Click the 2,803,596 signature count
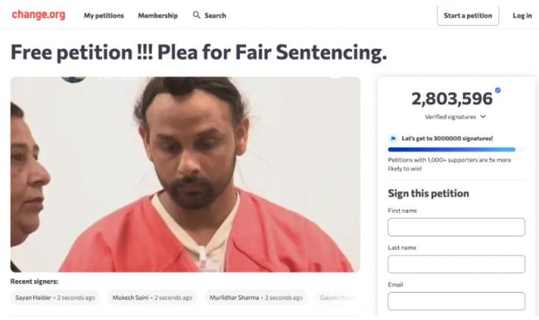The height and width of the screenshot is (320, 539). click(452, 99)
